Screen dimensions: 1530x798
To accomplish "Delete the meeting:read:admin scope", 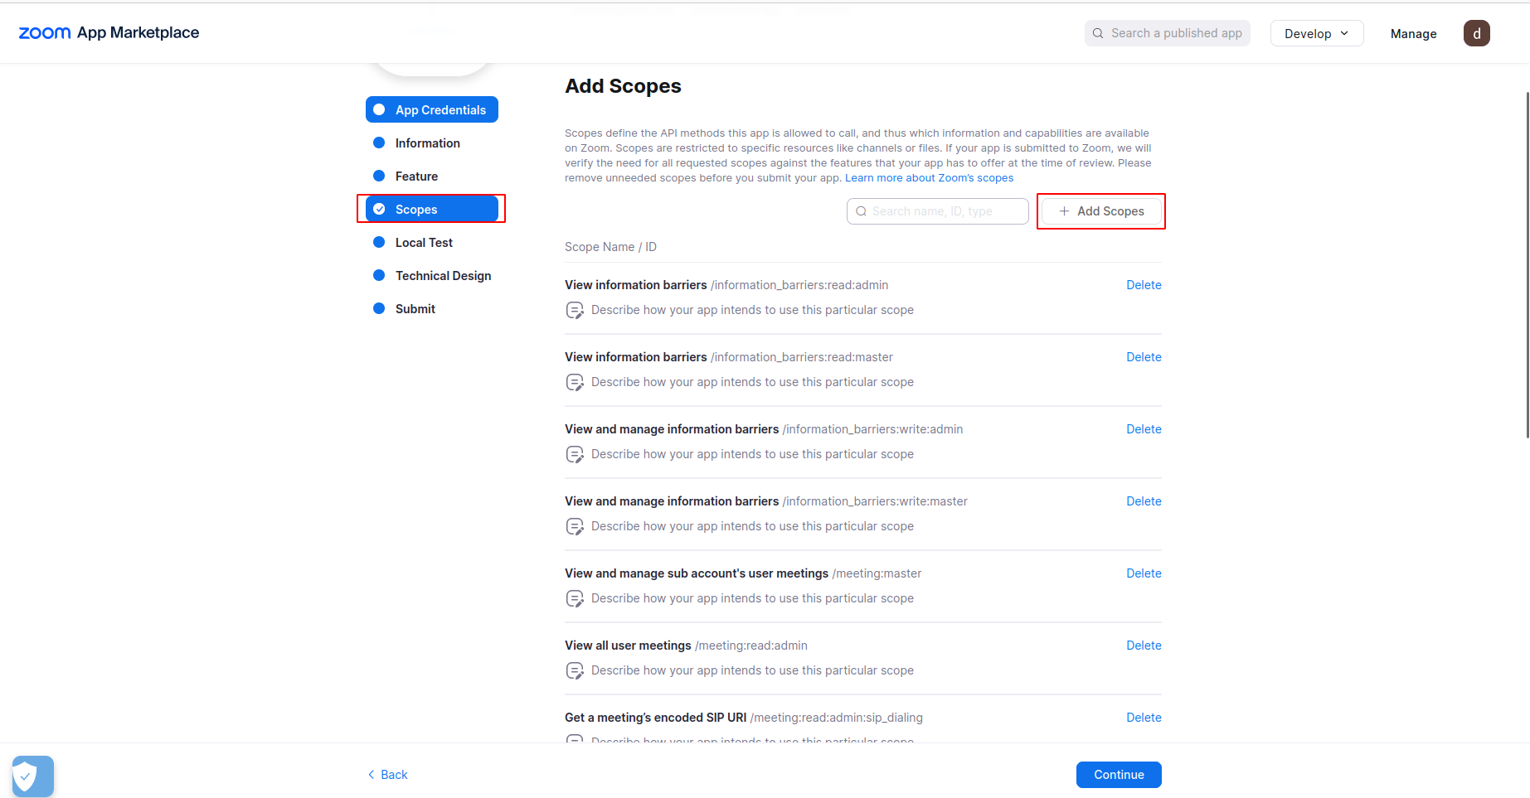I will tap(1144, 646).
